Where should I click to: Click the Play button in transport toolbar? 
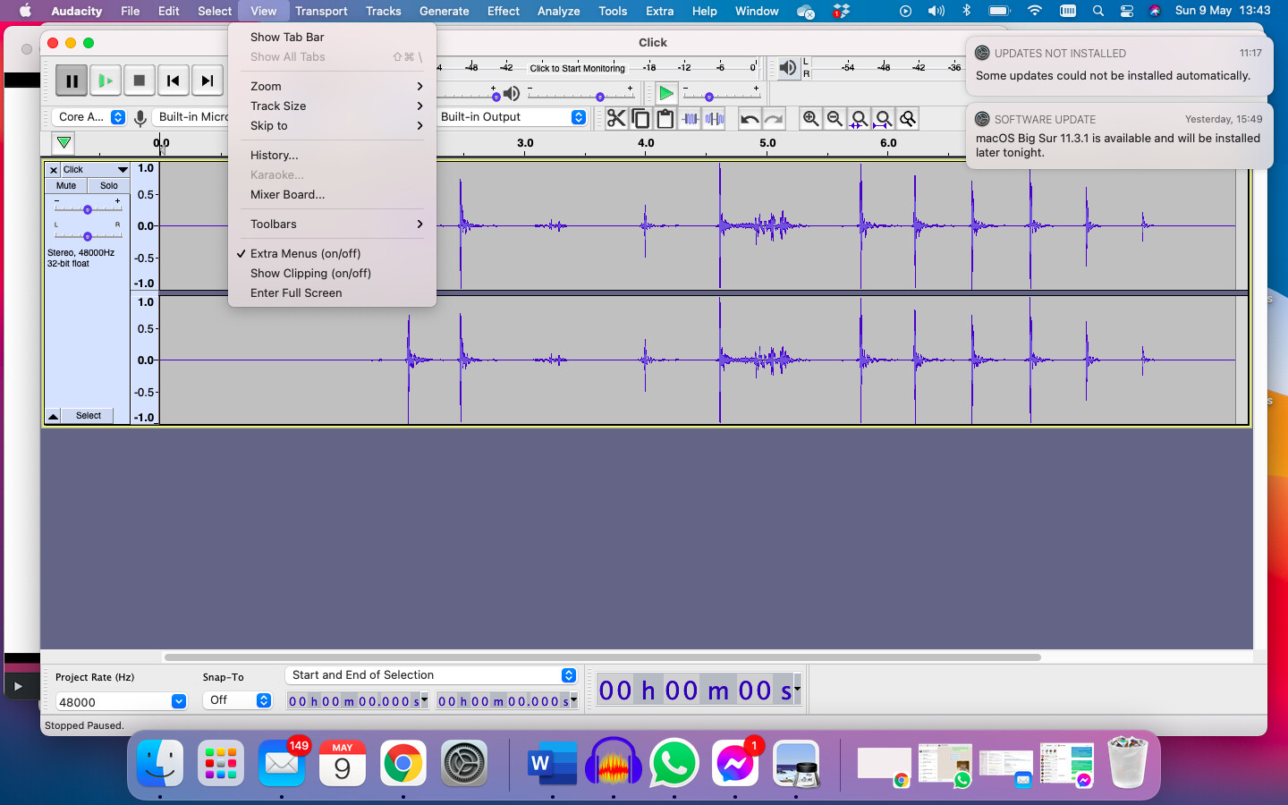pos(106,80)
